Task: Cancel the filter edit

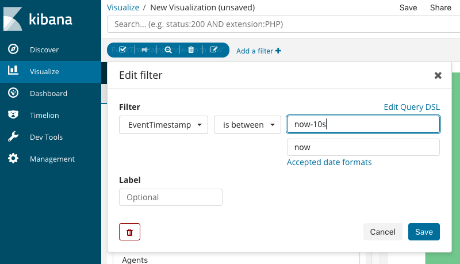Action: coord(382,232)
